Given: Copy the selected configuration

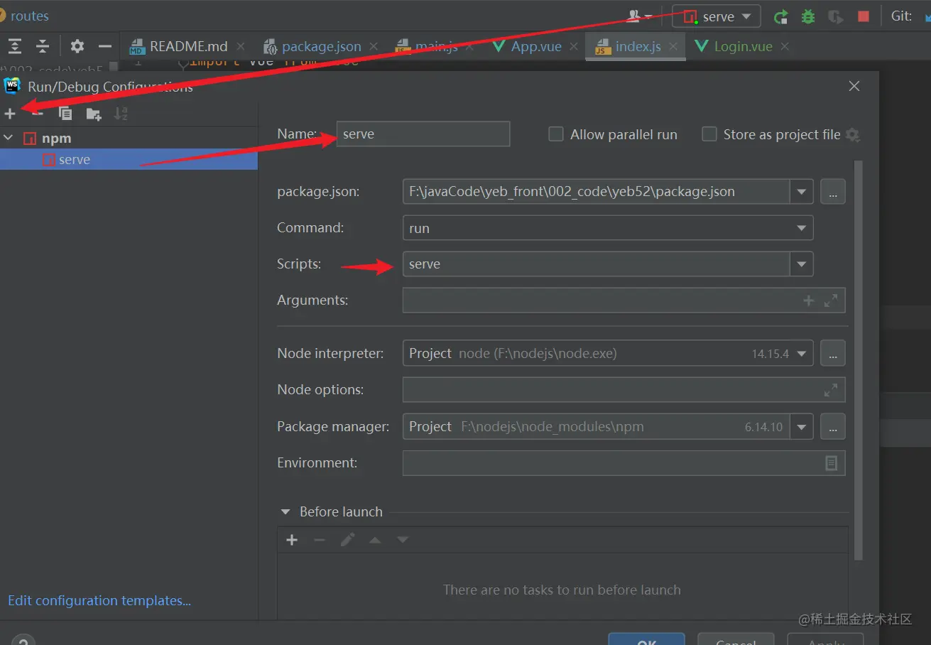Looking at the screenshot, I should (65, 114).
